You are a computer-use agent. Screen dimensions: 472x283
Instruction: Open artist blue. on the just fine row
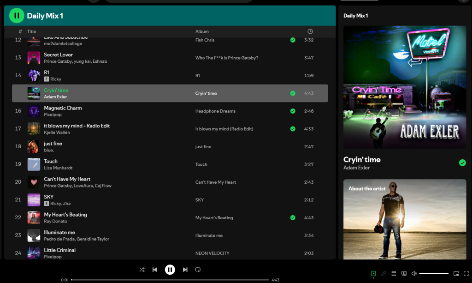point(49,150)
